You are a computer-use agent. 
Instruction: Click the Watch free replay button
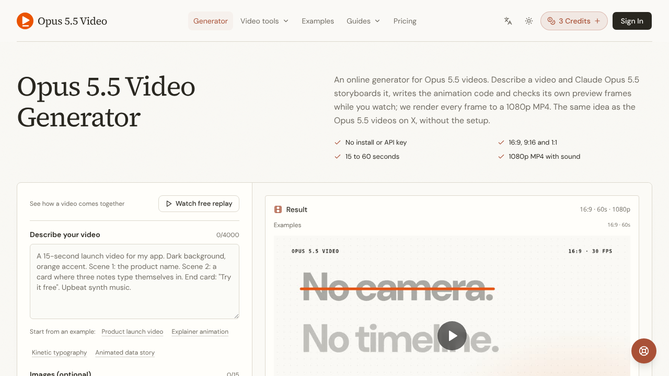tap(199, 204)
